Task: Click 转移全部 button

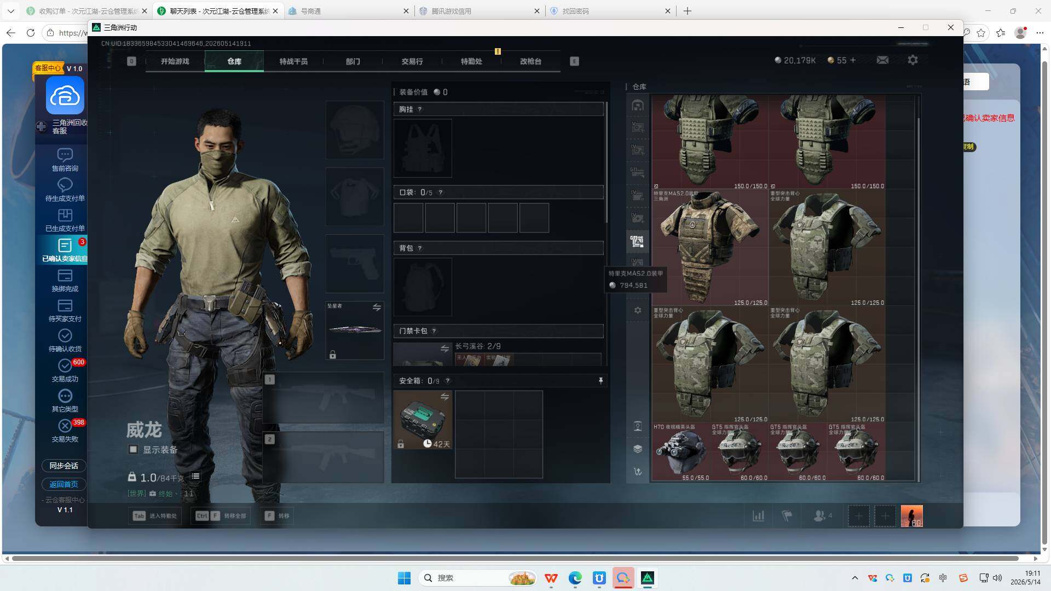Action: pos(221,515)
